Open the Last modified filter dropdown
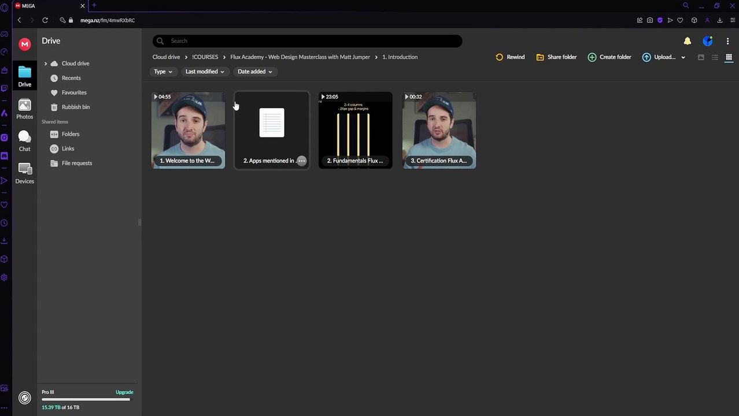The image size is (739, 416). pyautogui.click(x=204, y=72)
